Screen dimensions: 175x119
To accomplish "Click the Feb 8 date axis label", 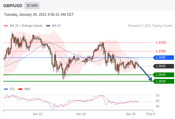I will tap(150, 114).
